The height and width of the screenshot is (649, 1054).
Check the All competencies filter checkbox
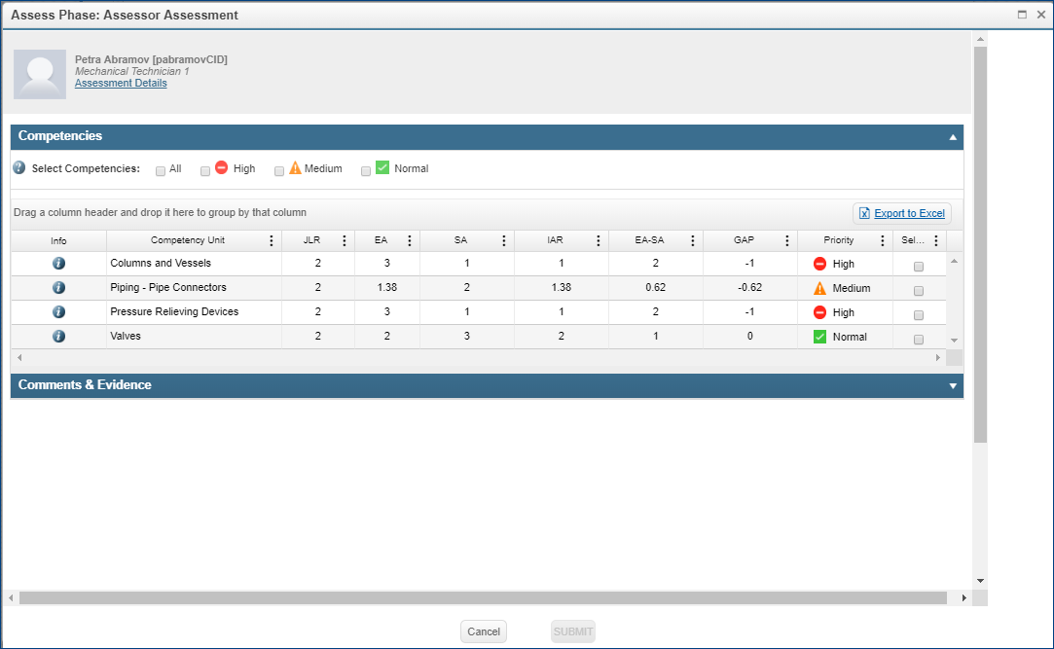(x=160, y=169)
